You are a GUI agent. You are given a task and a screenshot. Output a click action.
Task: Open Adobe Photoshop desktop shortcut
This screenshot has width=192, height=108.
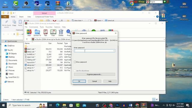47,5
